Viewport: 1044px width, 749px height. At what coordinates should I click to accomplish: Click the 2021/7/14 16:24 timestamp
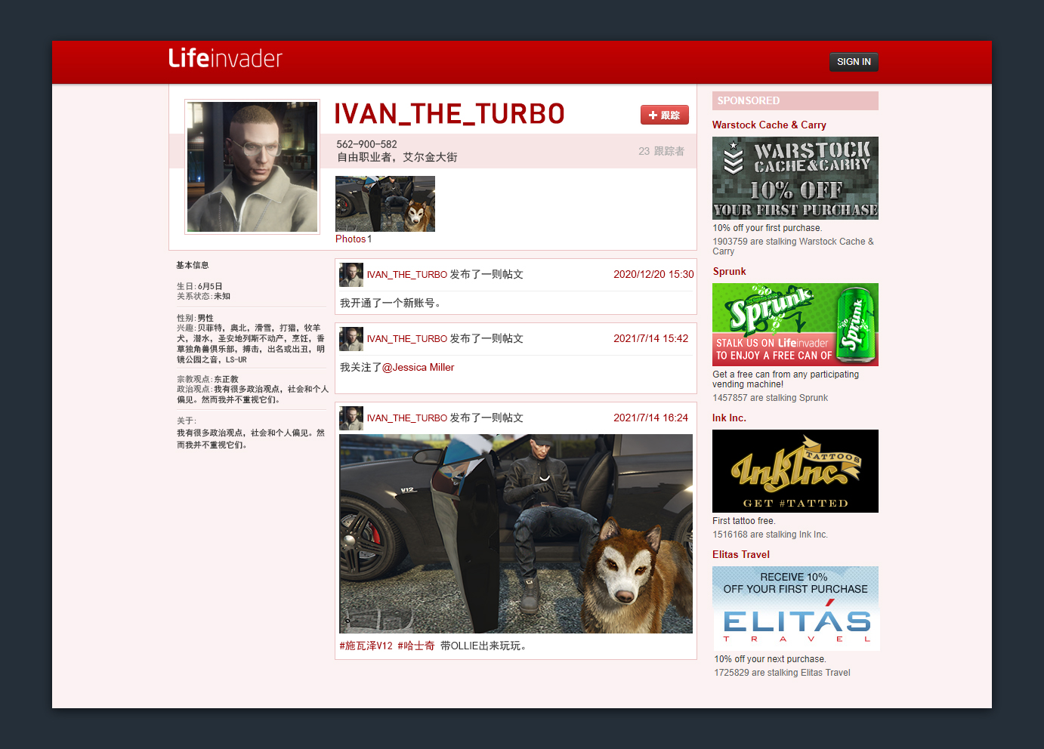coord(650,418)
